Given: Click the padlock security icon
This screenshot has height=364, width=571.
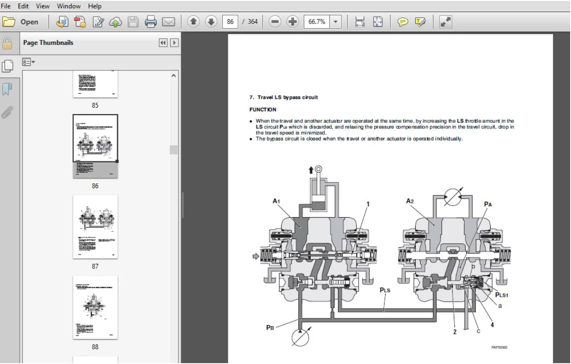Looking at the screenshot, I should click(7, 43).
